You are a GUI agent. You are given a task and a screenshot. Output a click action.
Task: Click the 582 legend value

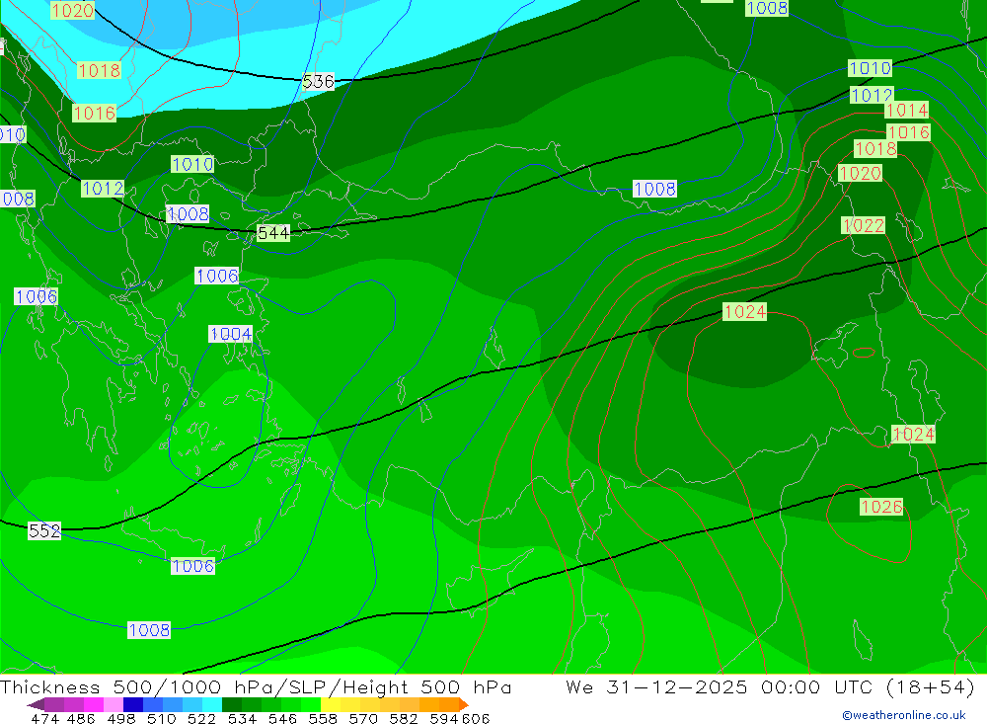(x=403, y=718)
